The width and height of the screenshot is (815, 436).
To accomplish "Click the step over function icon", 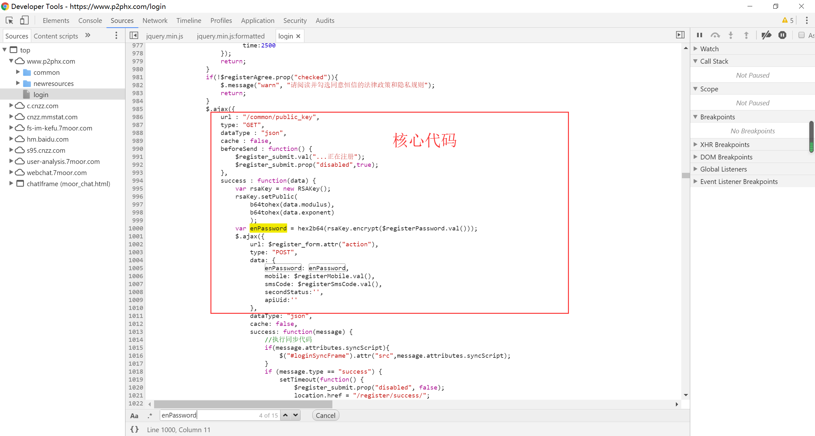I will pyautogui.click(x=715, y=35).
